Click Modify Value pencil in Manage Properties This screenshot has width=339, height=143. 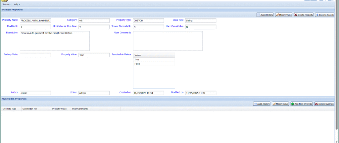coord(284,15)
